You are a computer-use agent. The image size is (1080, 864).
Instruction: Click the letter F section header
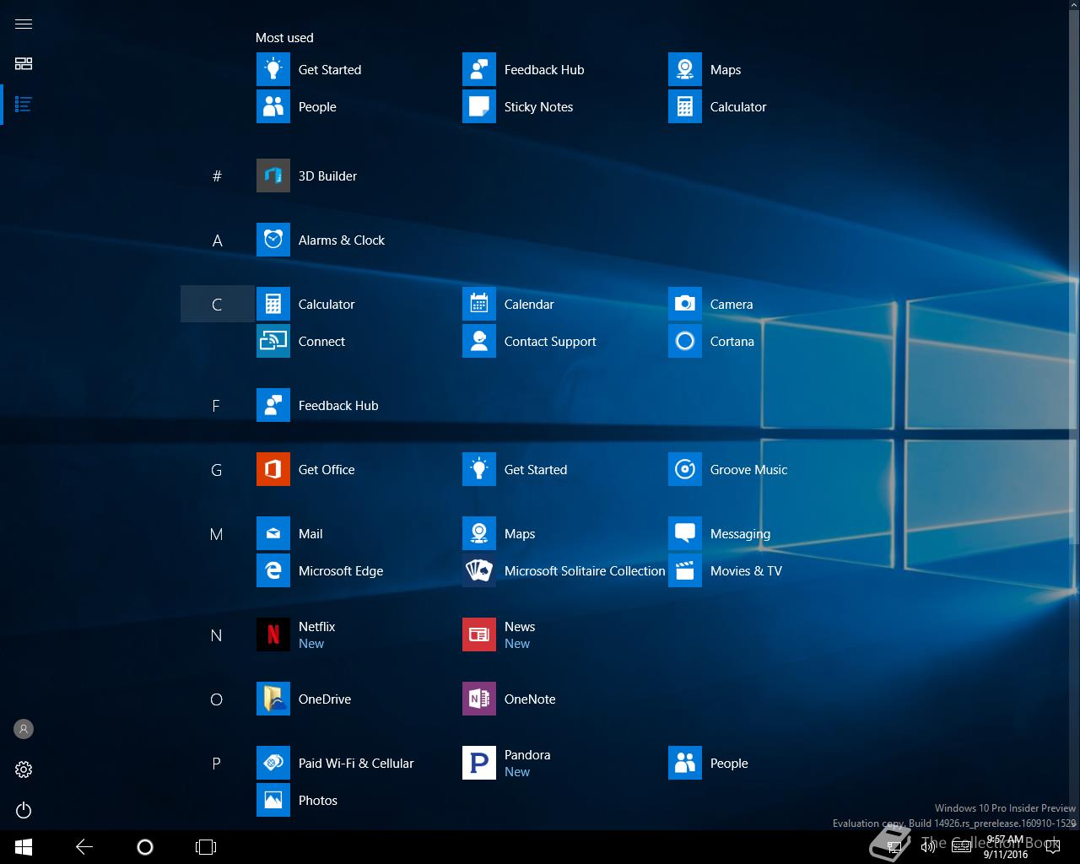coord(217,406)
